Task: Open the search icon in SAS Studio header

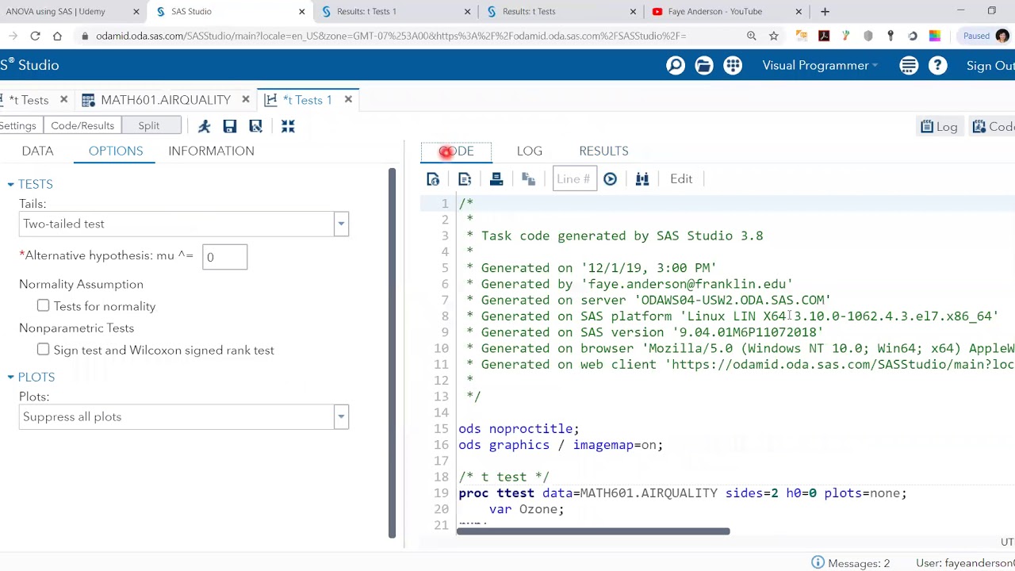Action: (x=676, y=66)
